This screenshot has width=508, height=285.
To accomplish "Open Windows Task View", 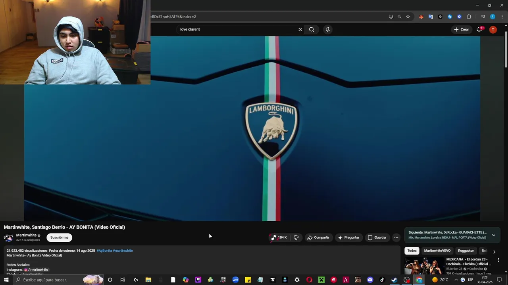I will click(x=123, y=280).
